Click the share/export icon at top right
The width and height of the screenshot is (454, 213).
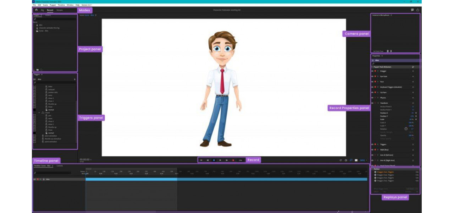coord(417,10)
